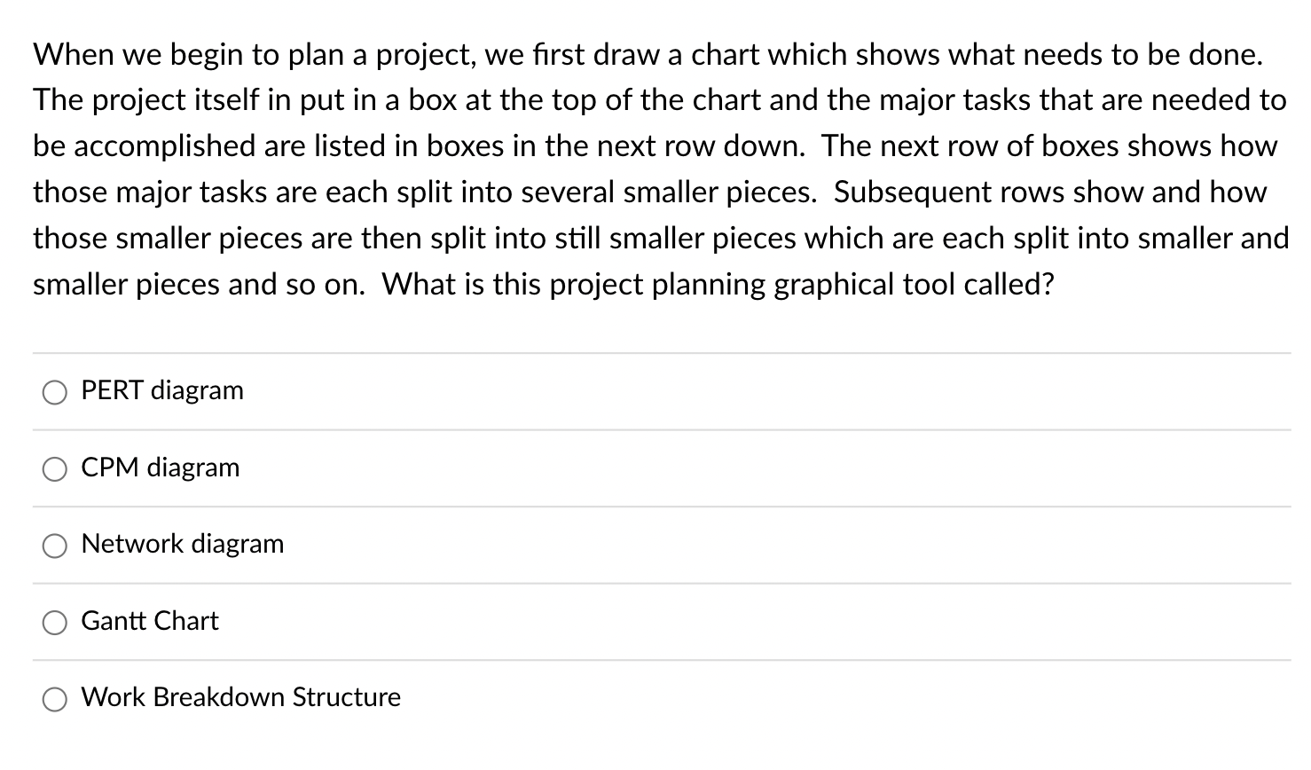Click the Gantt Chart option label

(x=149, y=621)
